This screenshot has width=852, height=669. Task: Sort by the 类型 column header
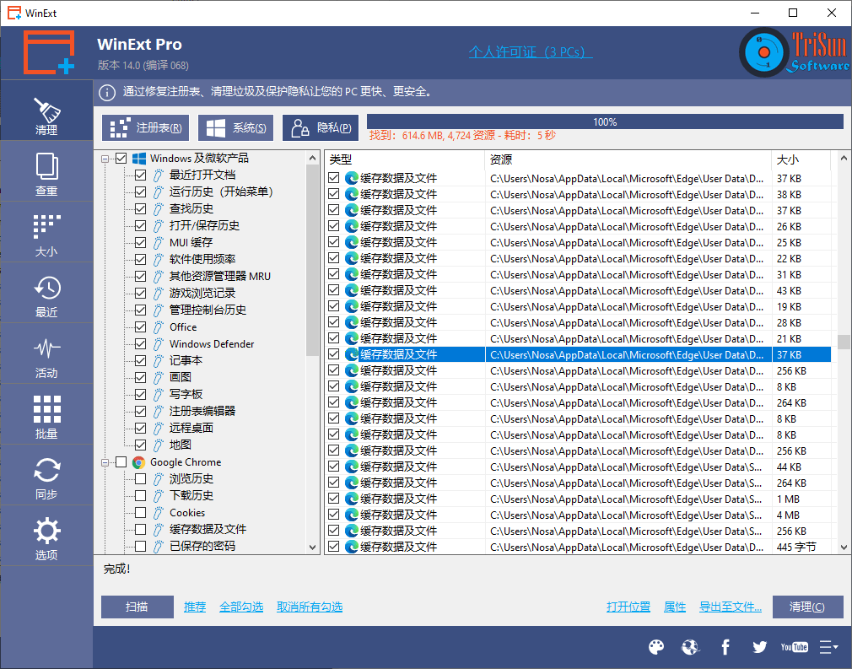pyautogui.click(x=405, y=159)
